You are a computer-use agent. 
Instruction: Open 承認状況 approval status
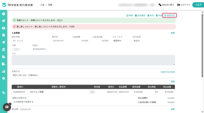(170, 16)
